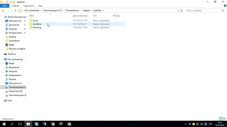This screenshot has width=227, height=127.
Task: Open Новый том (D:) drive
Action: (x=16, y=91)
